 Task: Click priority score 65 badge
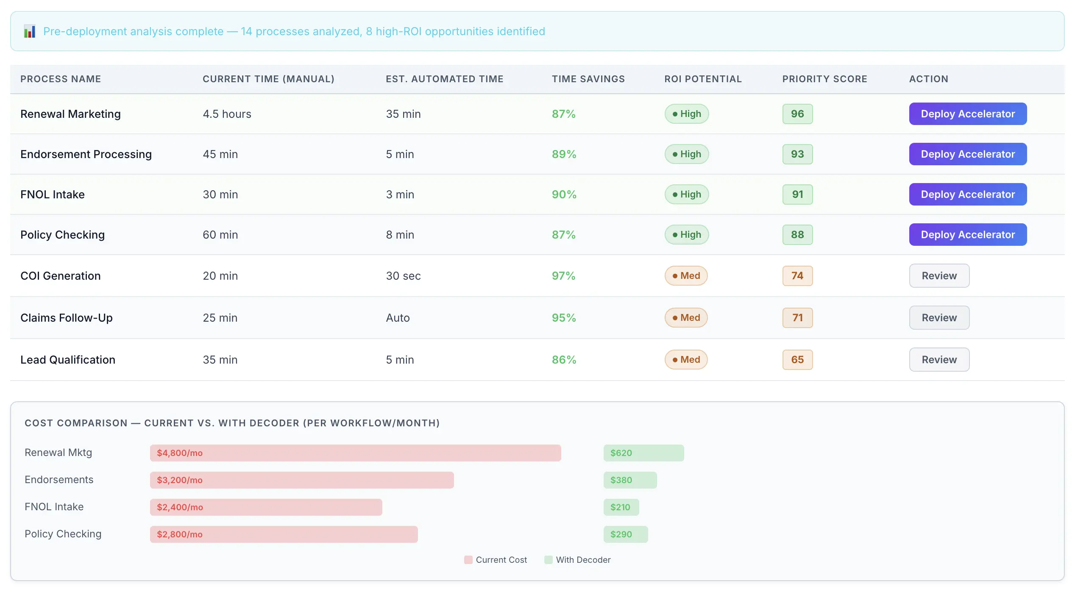pyautogui.click(x=797, y=360)
